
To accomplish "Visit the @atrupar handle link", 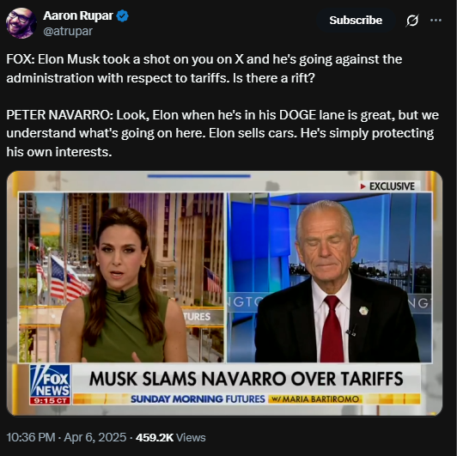I will (68, 31).
